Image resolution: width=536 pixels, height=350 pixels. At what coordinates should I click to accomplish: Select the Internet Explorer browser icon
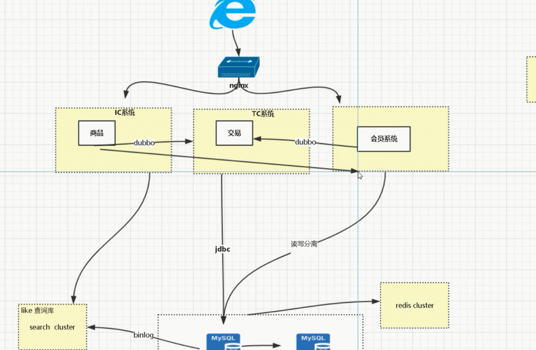[233, 14]
